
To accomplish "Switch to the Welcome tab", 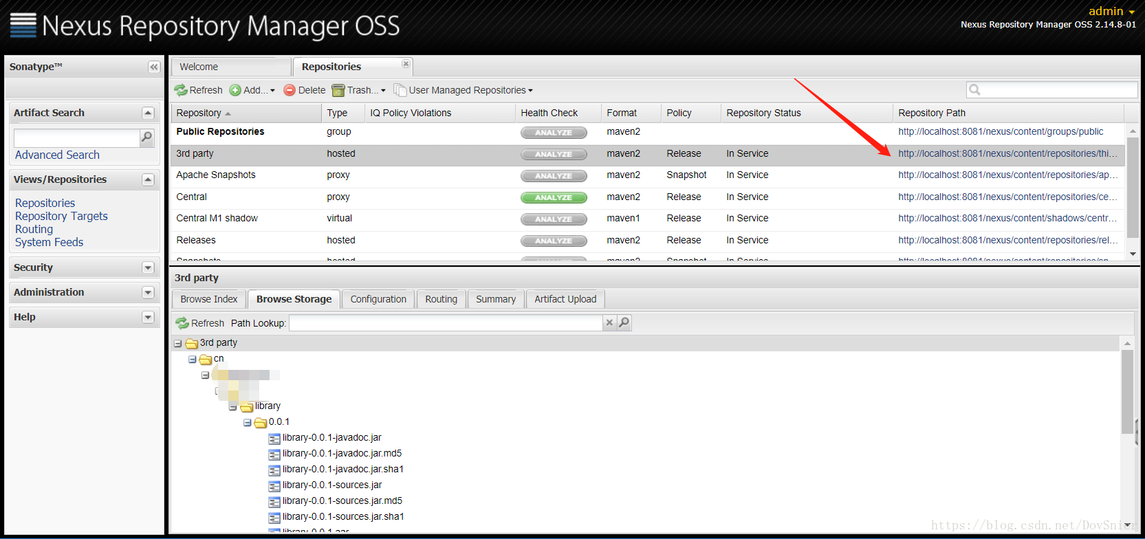I will pyautogui.click(x=230, y=67).
